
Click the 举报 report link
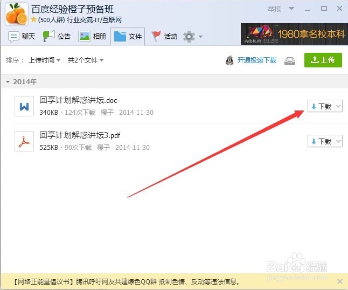[x=274, y=9]
